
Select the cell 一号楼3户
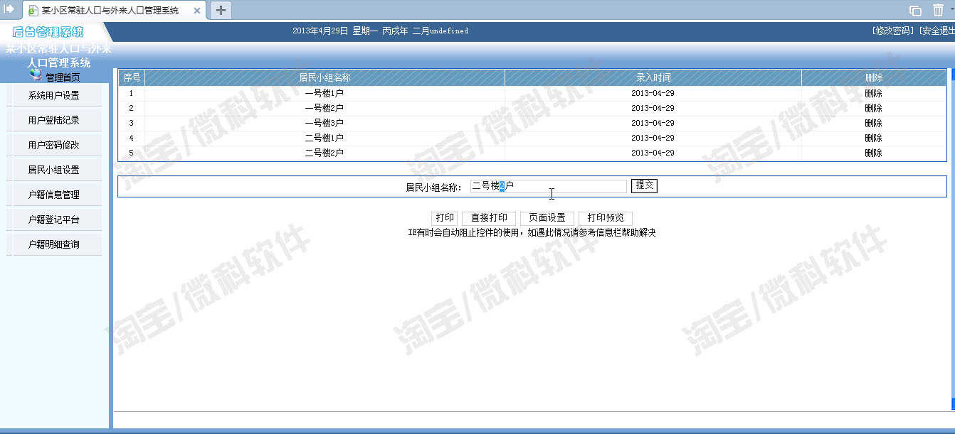pyautogui.click(x=325, y=123)
